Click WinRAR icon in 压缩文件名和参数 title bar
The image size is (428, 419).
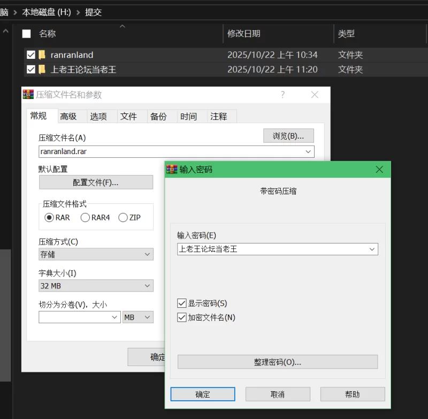(x=28, y=94)
